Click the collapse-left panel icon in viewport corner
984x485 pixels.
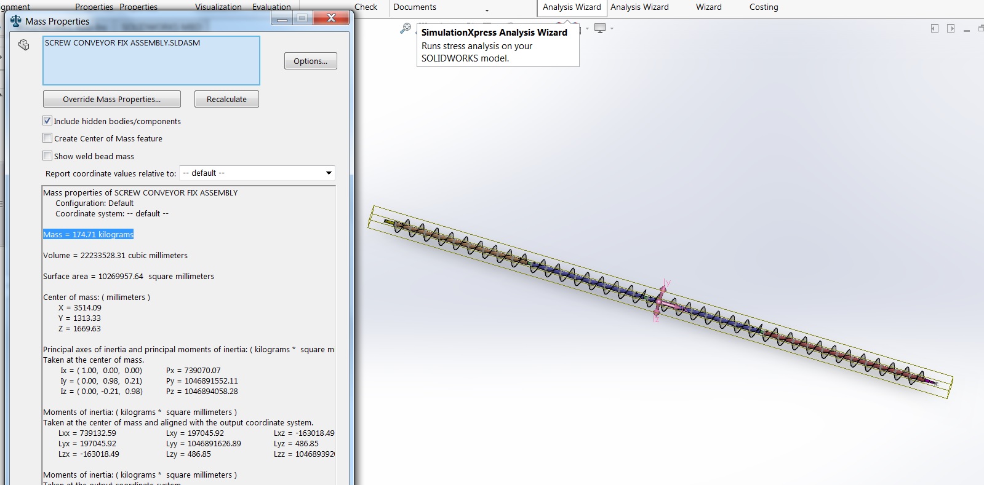tap(935, 28)
